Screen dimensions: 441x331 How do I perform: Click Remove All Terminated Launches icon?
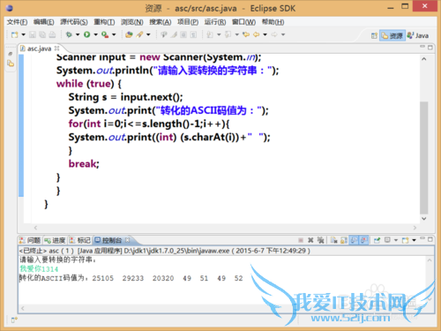320,240
